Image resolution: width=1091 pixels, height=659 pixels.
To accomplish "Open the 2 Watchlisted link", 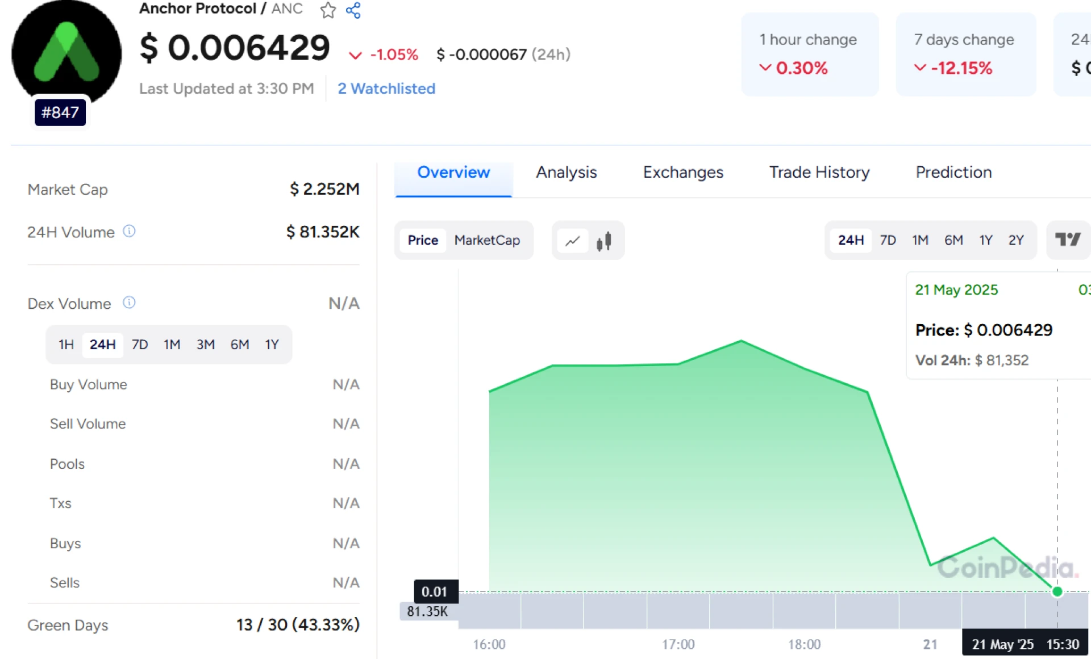I will [x=386, y=89].
